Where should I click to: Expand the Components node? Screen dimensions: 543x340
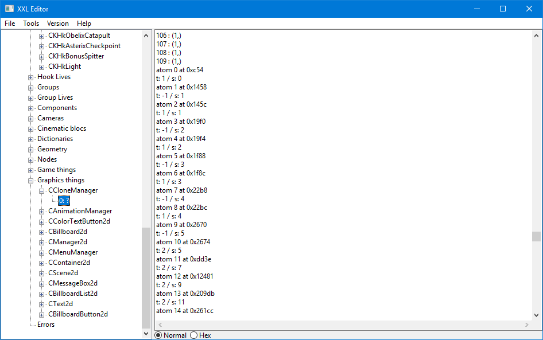click(30, 108)
